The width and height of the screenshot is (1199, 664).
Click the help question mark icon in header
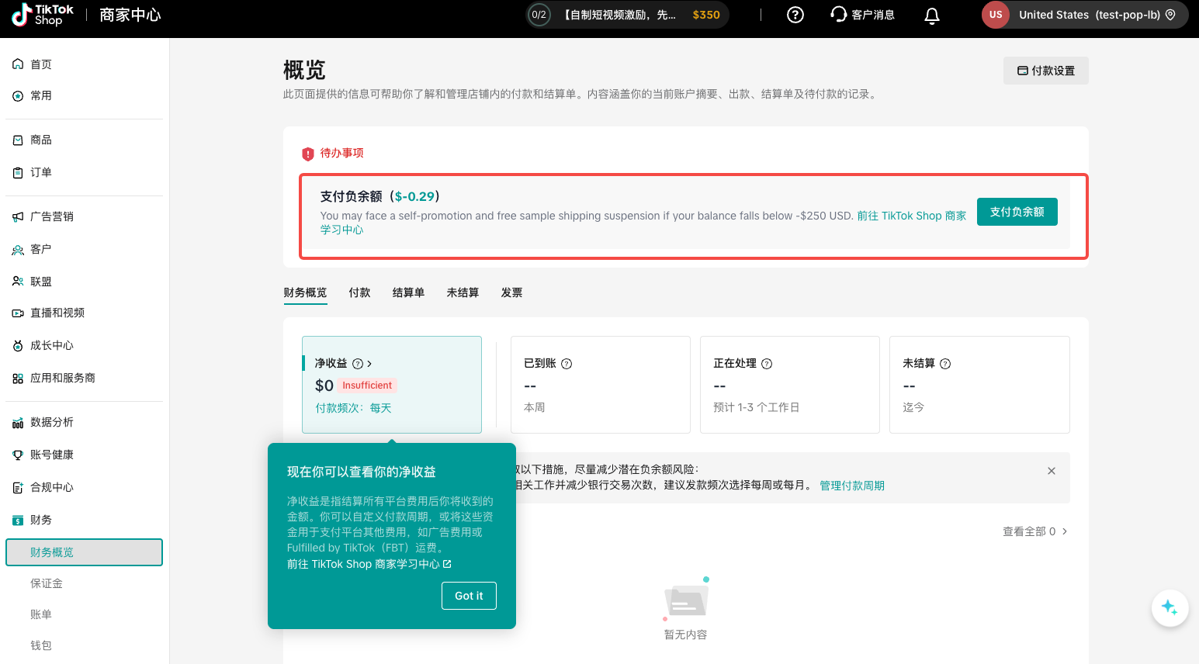(x=795, y=15)
